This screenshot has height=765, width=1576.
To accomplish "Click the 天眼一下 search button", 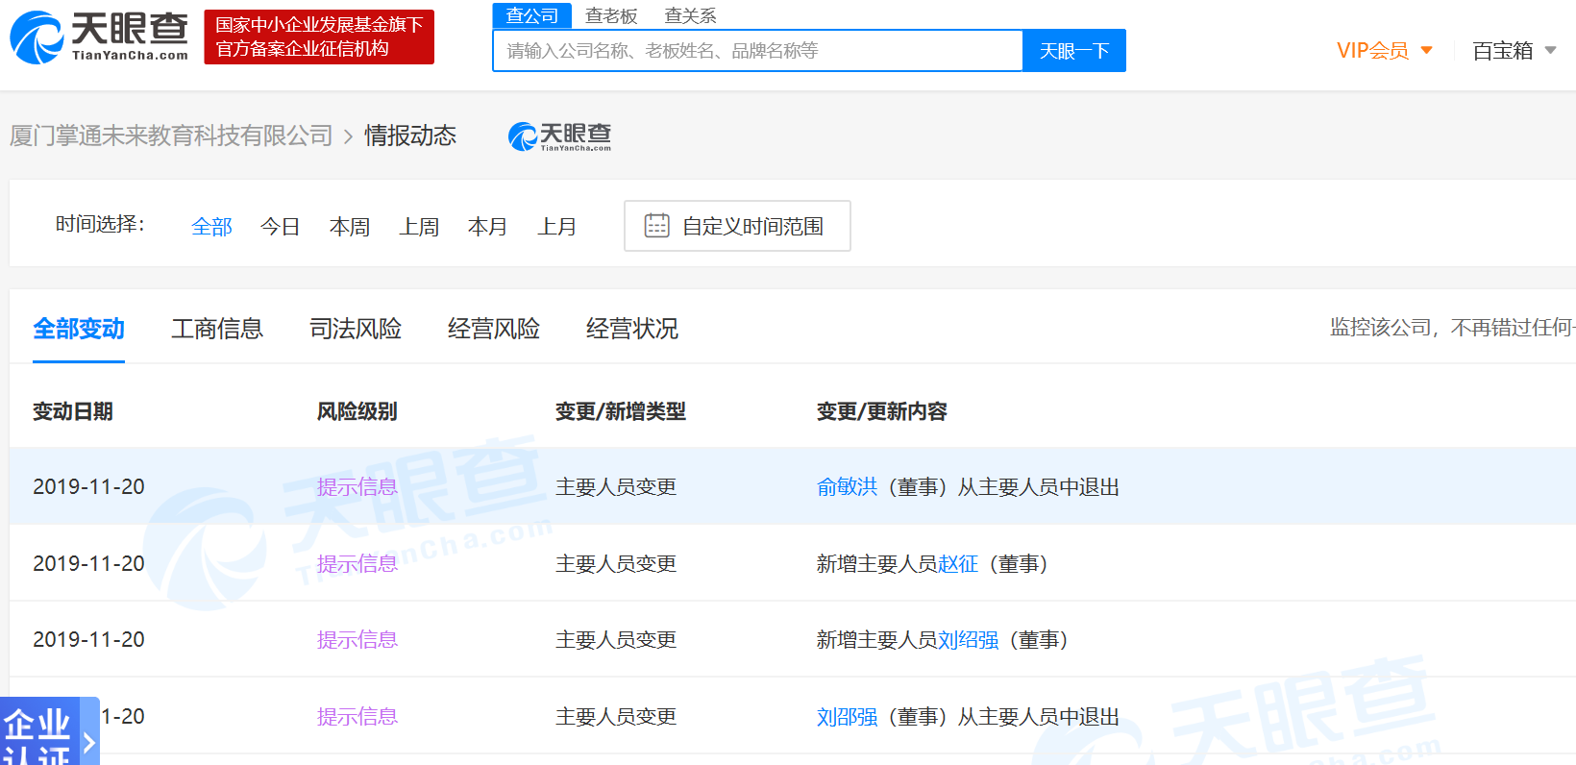I will (1074, 51).
